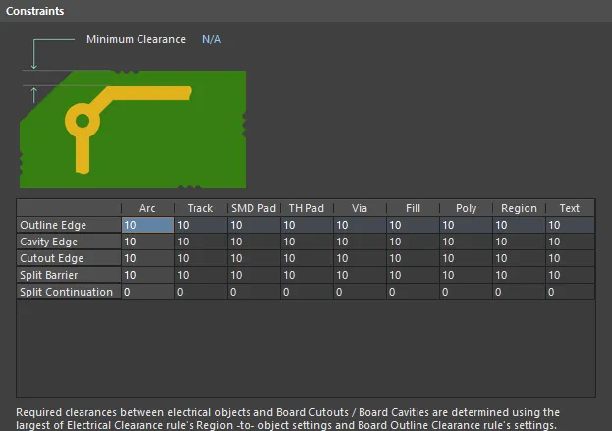This screenshot has height=431, width=612.
Task: Click the Track column header
Action: 200,208
